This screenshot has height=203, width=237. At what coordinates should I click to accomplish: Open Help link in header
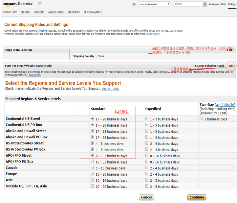coord(224,4)
